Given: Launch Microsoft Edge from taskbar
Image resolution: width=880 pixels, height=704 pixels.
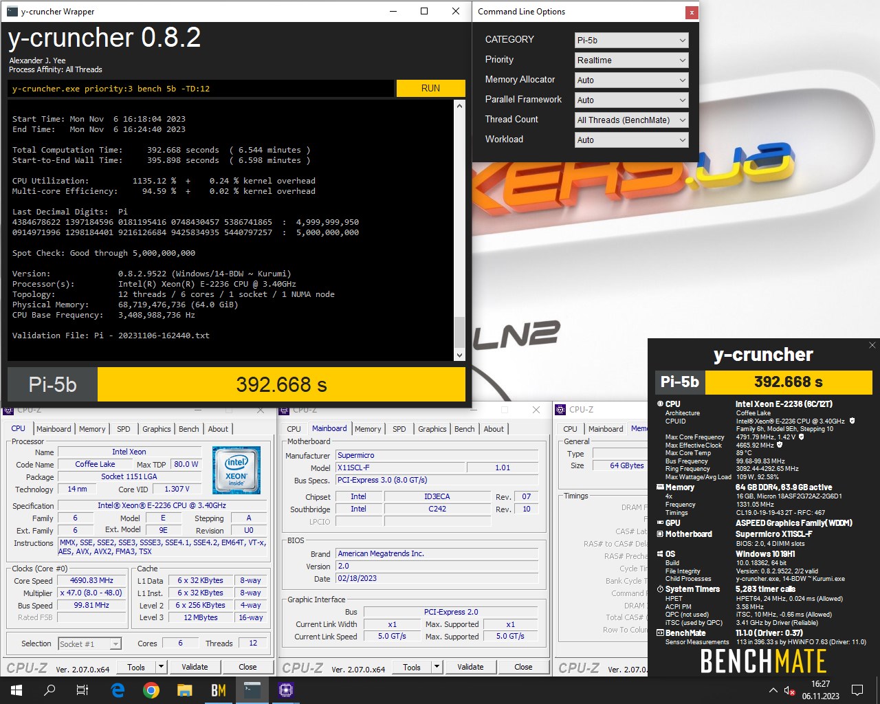Looking at the screenshot, I should pos(118,690).
